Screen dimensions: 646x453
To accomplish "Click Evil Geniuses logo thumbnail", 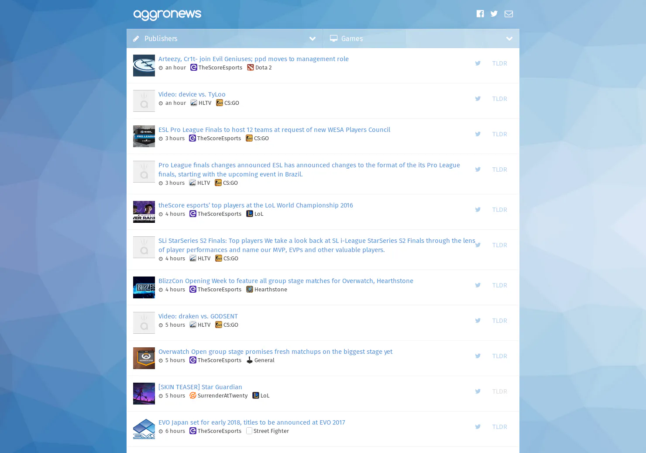I will [144, 66].
